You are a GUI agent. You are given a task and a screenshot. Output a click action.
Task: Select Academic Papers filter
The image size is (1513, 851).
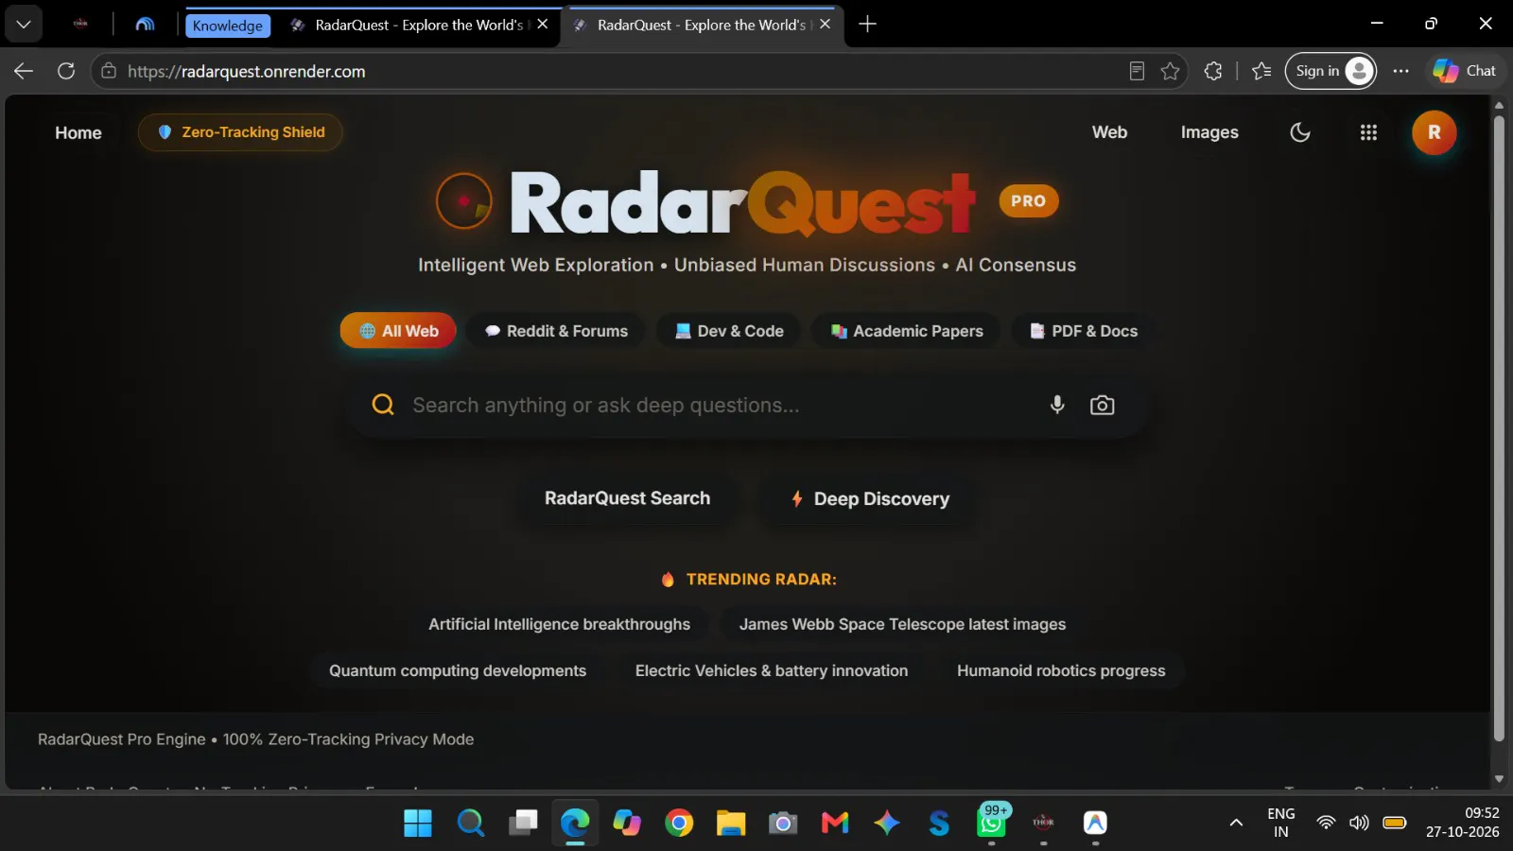[907, 331]
